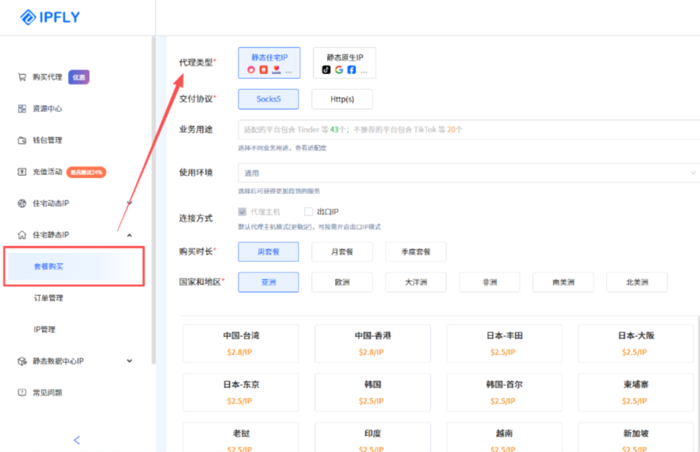Viewport: 700px width, 452px height.
Task: Go to 购买代理 in the sidebar
Action: pyautogui.click(x=47, y=77)
